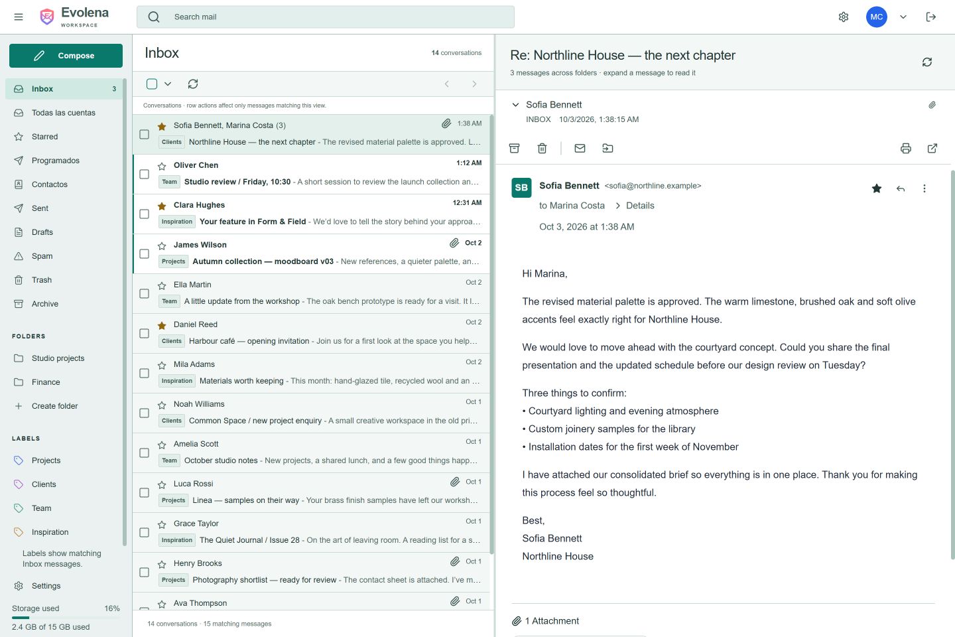Open more options for Sofia's message
Screen dimensions: 955x637
(x=924, y=188)
